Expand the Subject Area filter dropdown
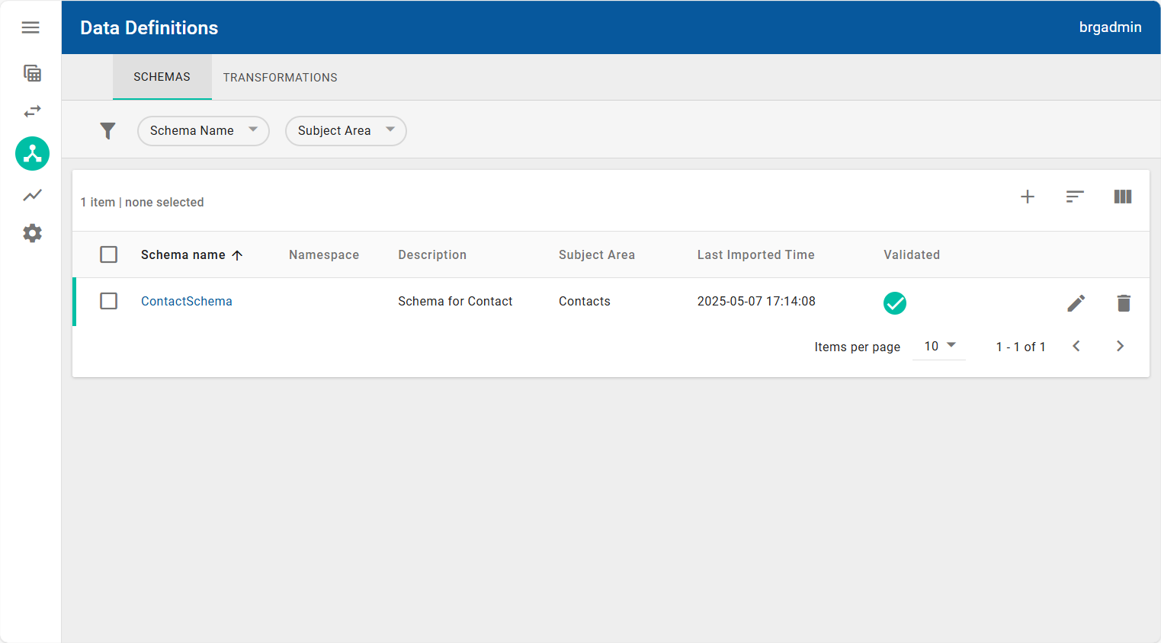Viewport: 1161px width, 643px height. tap(345, 131)
